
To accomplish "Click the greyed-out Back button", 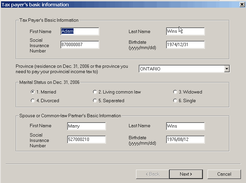I will [152, 174].
